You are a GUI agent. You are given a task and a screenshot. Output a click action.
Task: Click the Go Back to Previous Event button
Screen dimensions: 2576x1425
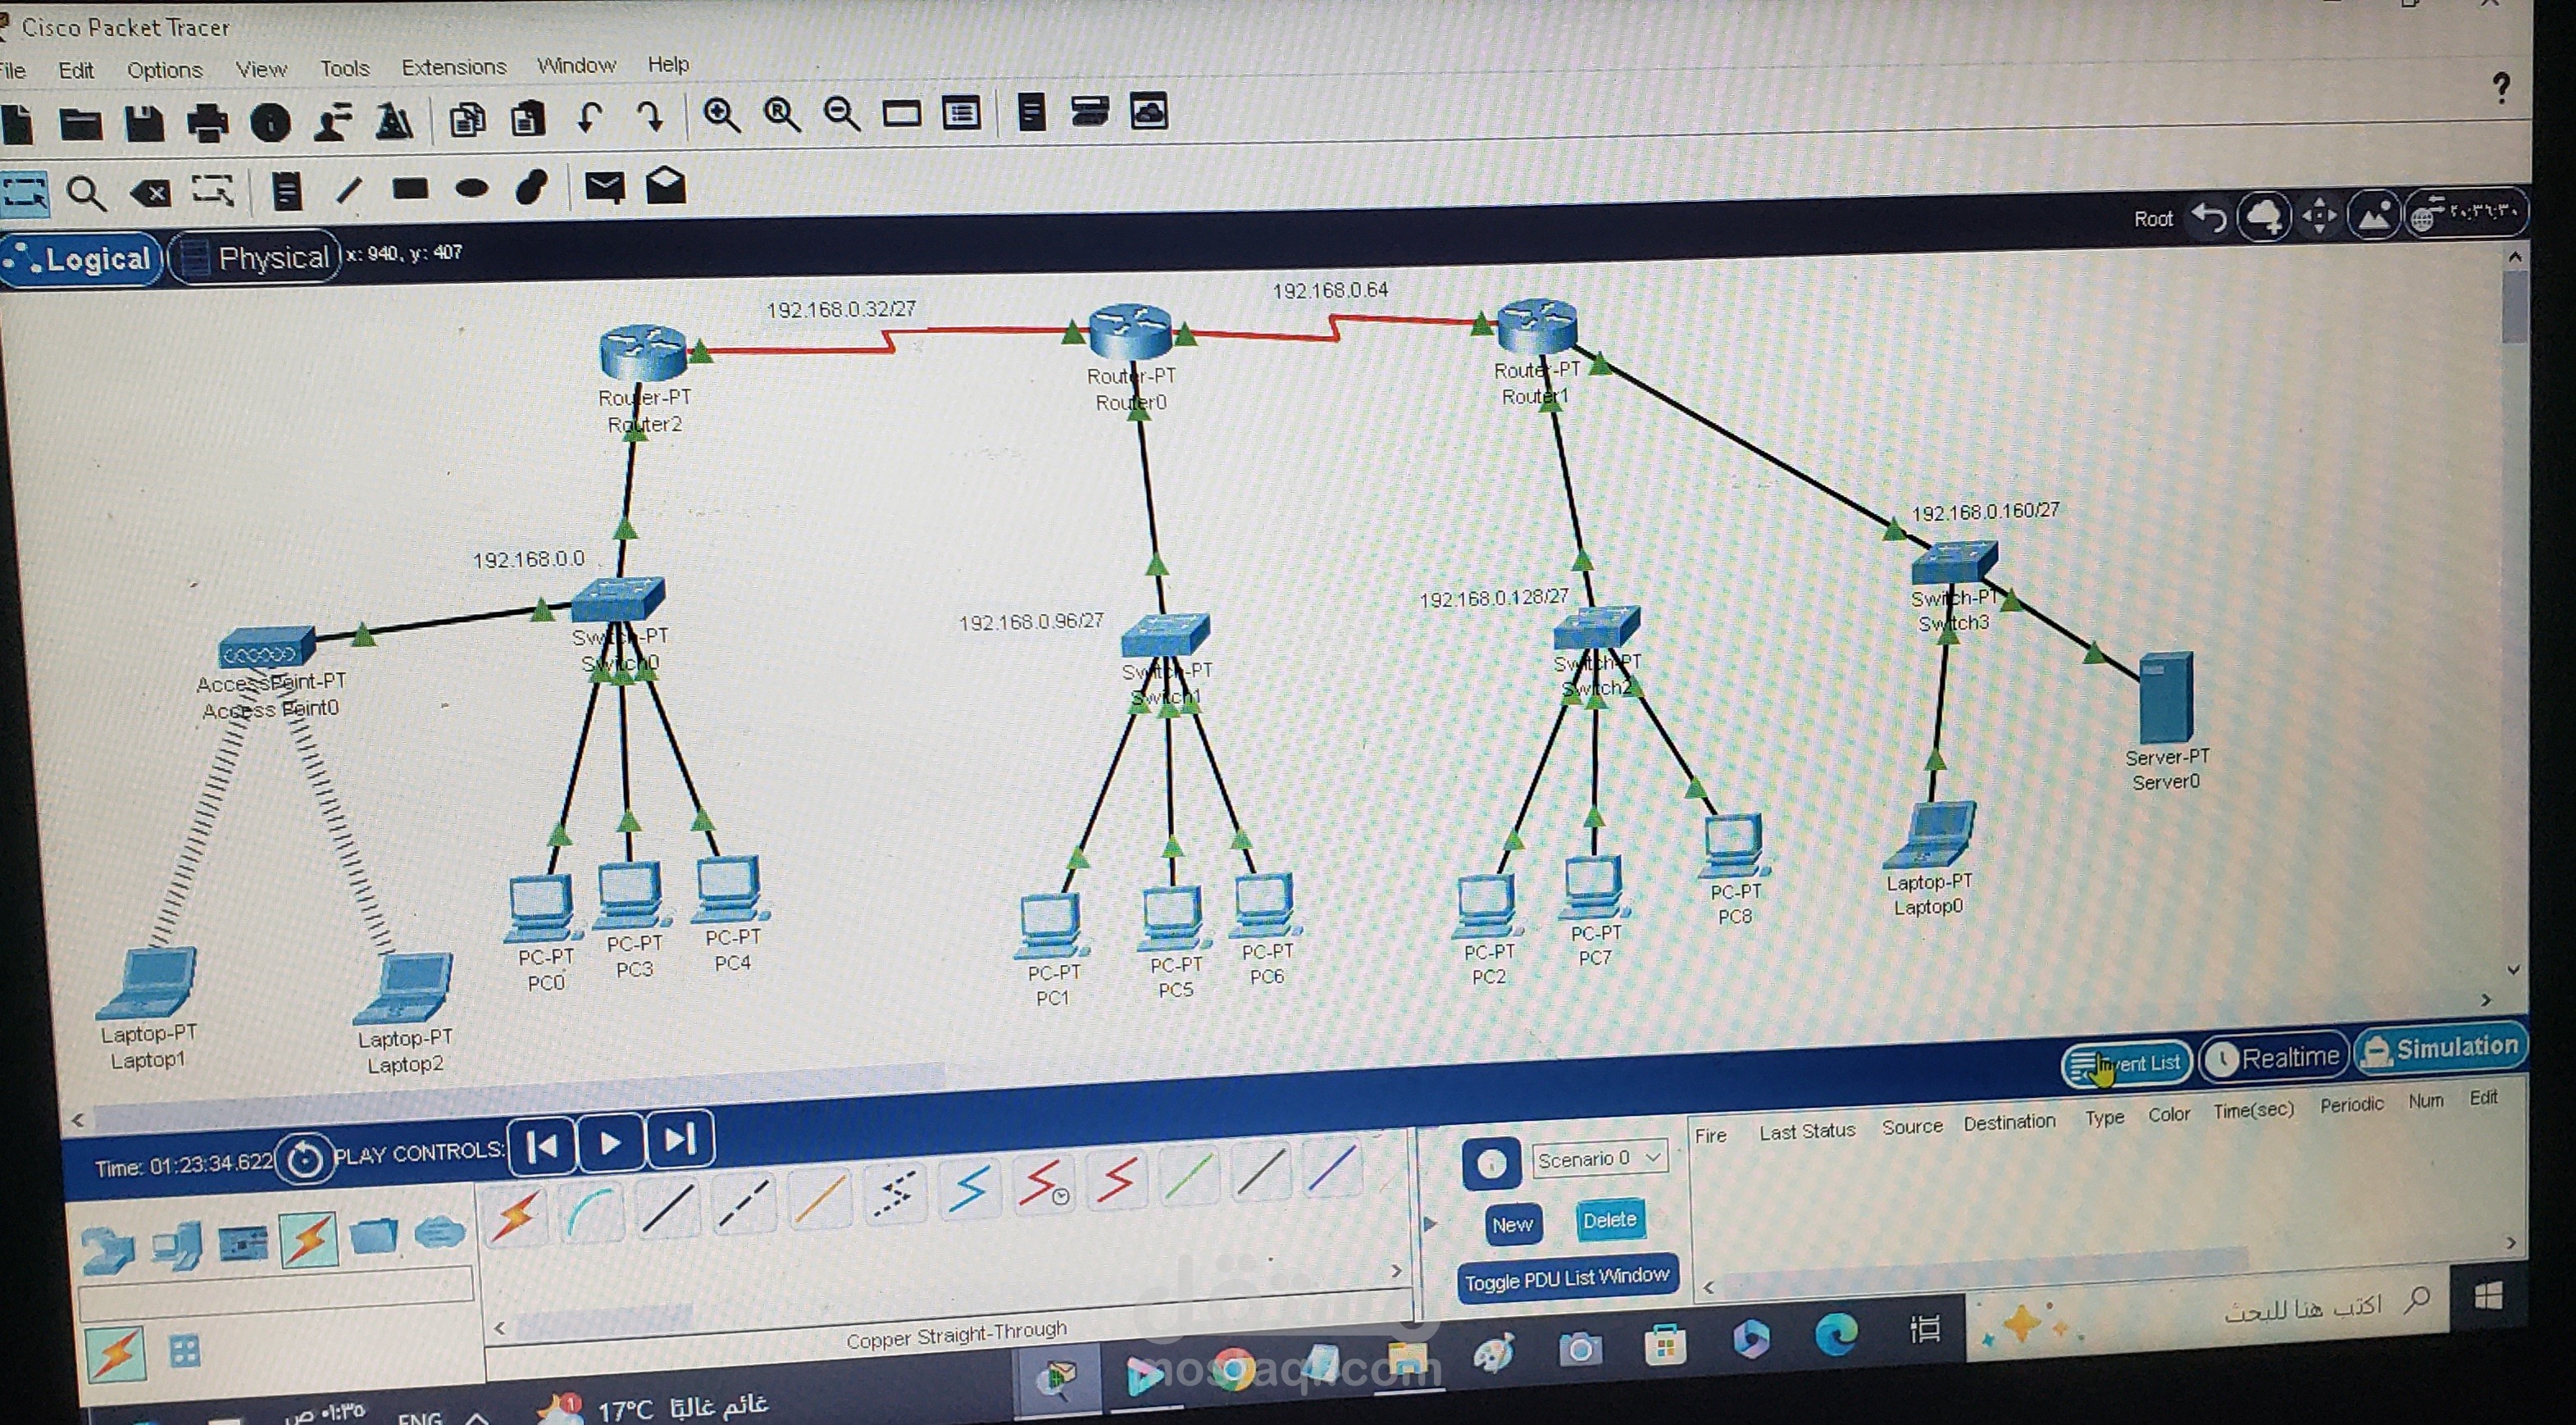tap(543, 1146)
